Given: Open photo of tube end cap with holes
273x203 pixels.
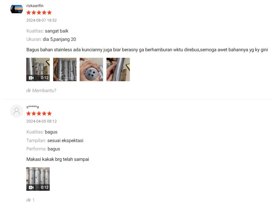Looking at the screenshot, I should coord(91,69).
